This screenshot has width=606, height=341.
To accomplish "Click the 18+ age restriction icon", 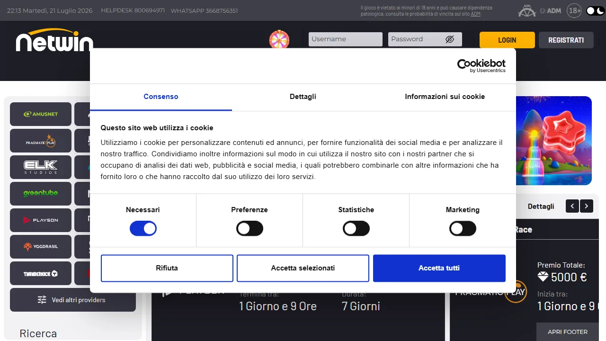I will (x=574, y=10).
